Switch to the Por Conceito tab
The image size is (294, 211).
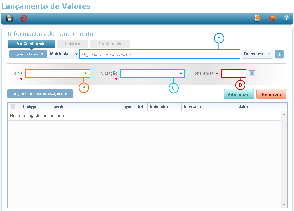(x=110, y=44)
